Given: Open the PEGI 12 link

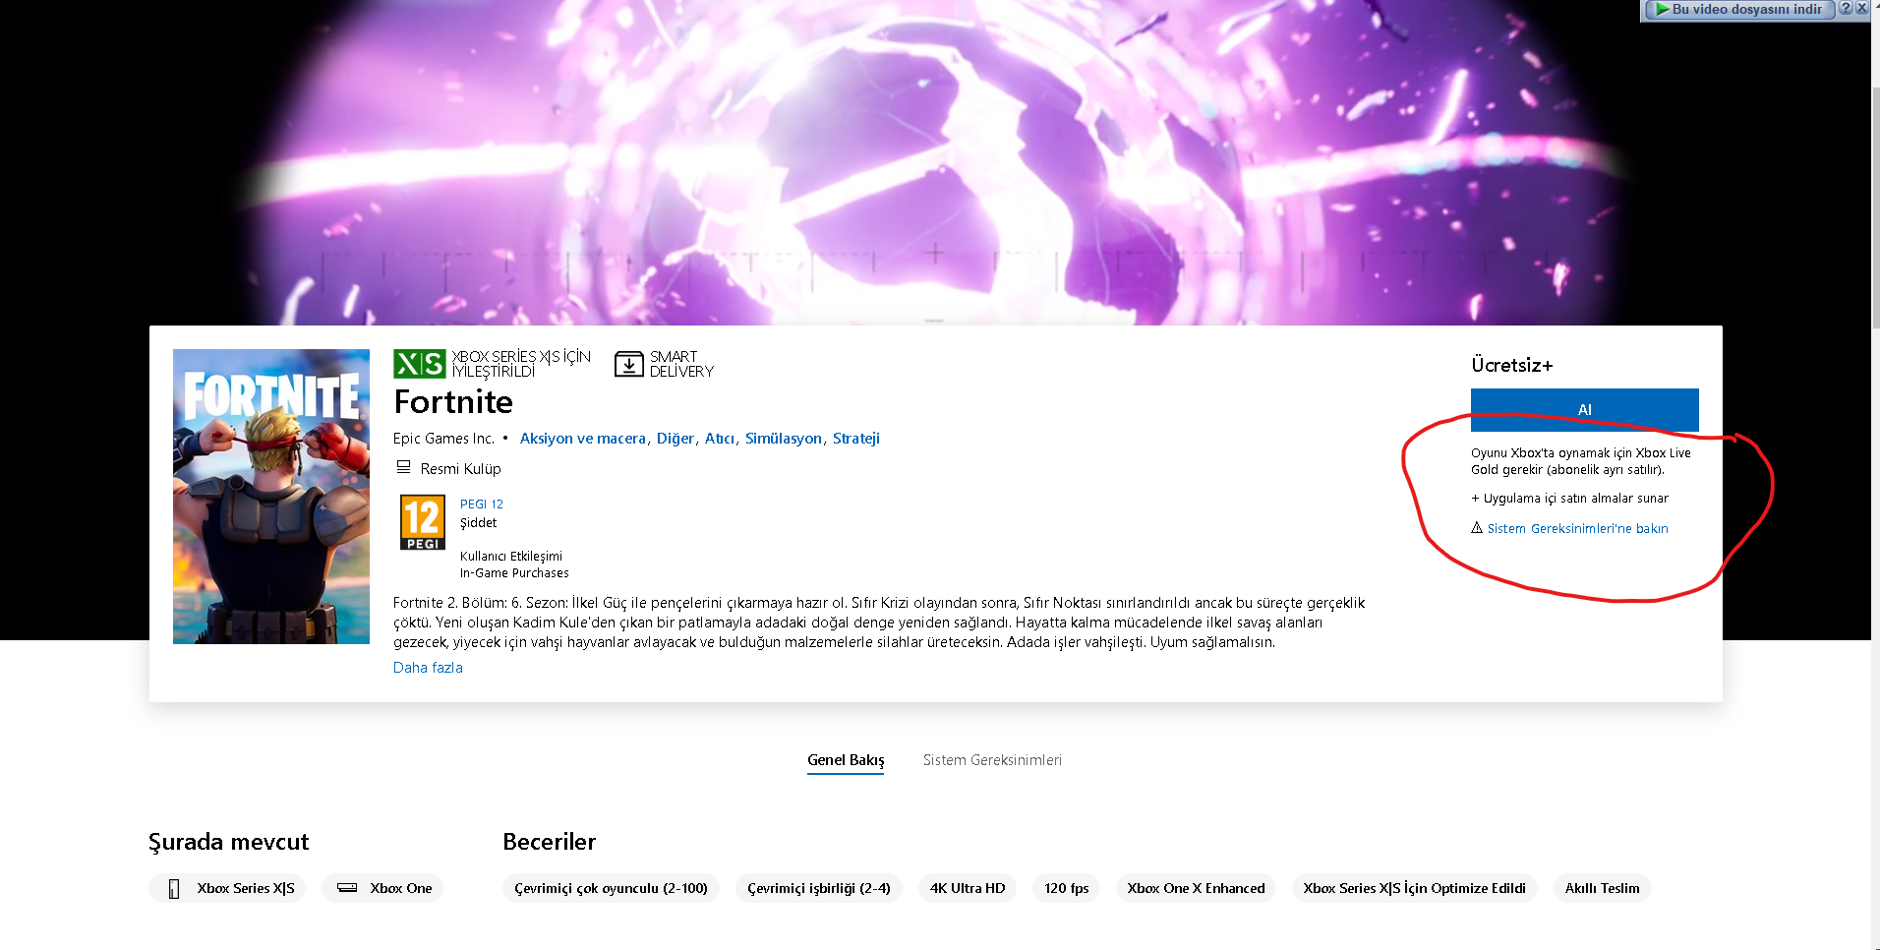Looking at the screenshot, I should tap(482, 505).
